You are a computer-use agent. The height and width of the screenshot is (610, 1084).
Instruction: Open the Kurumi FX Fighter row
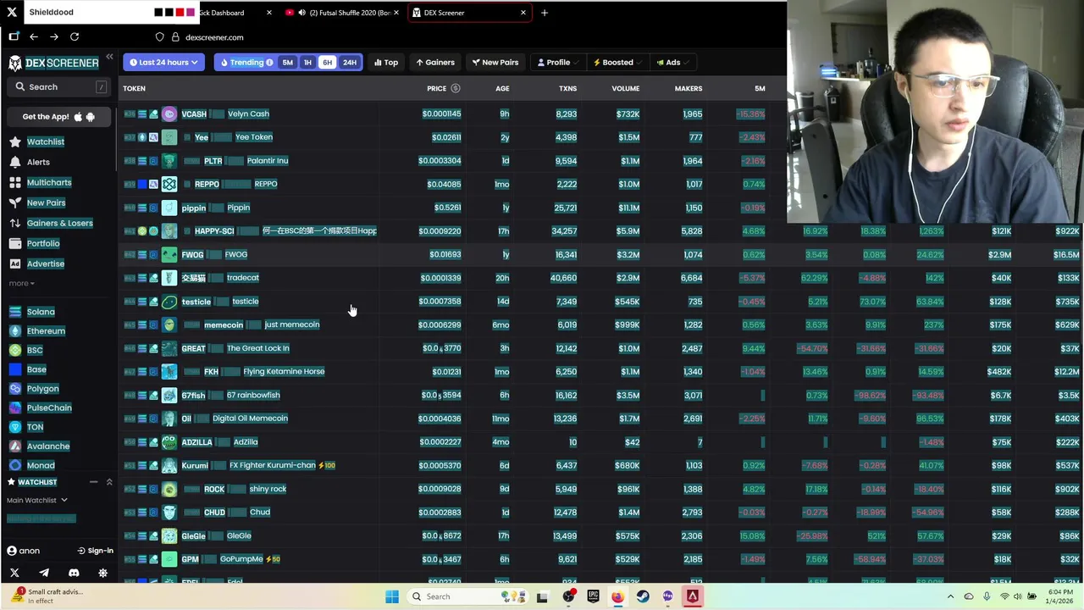pos(601,465)
